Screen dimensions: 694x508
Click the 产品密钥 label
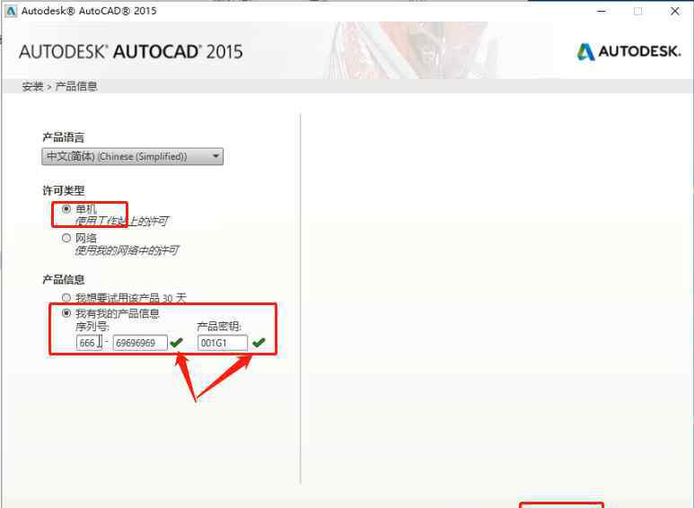(219, 327)
